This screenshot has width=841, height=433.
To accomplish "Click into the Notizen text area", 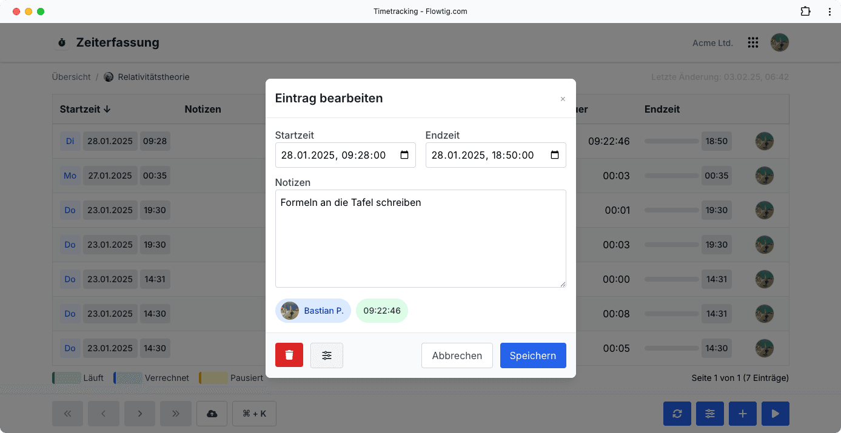I will coord(421,239).
